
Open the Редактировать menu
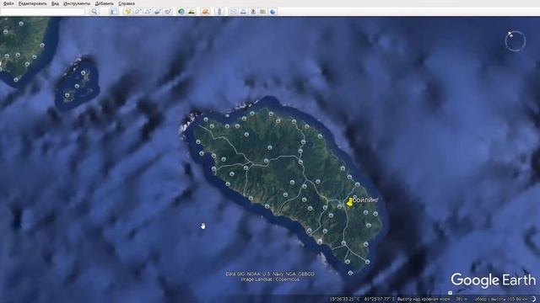click(x=33, y=3)
